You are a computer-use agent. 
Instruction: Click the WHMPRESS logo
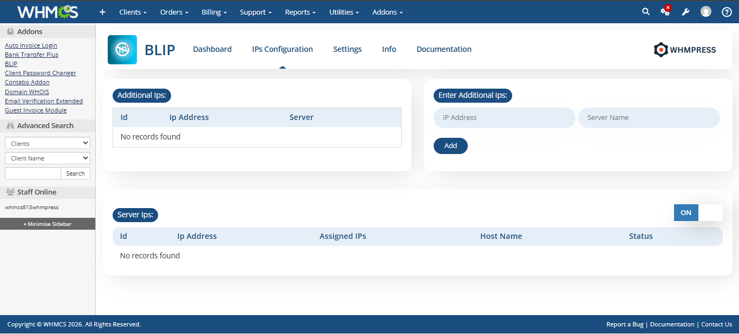(x=685, y=50)
